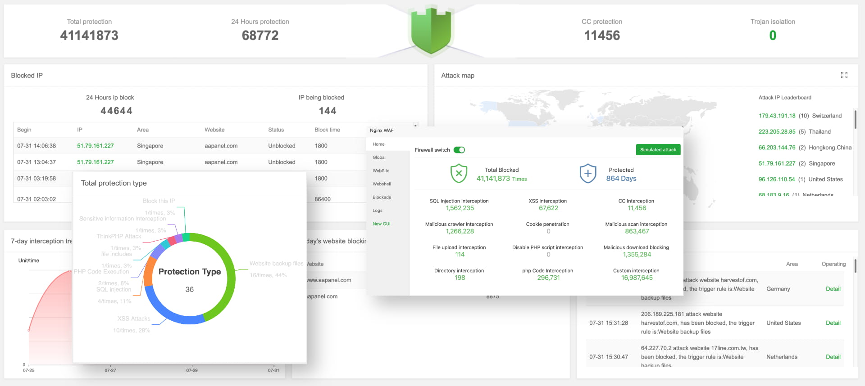Click the blue Protected shield icon
865x386 pixels.
[x=587, y=174]
